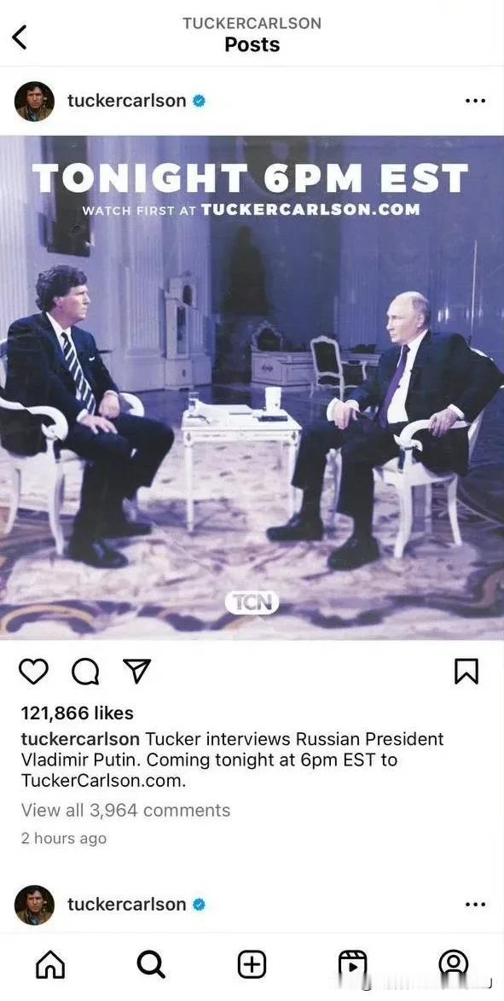The width and height of the screenshot is (504, 1001).
Task: Open the Reels tab icon
Action: click(352, 964)
